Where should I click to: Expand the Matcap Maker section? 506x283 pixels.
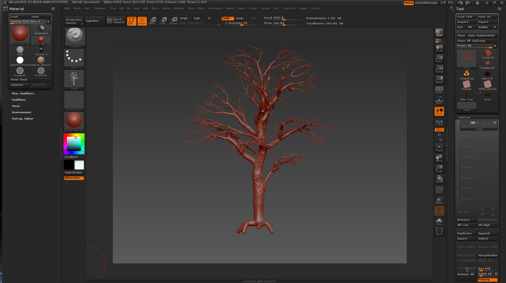click(x=23, y=118)
